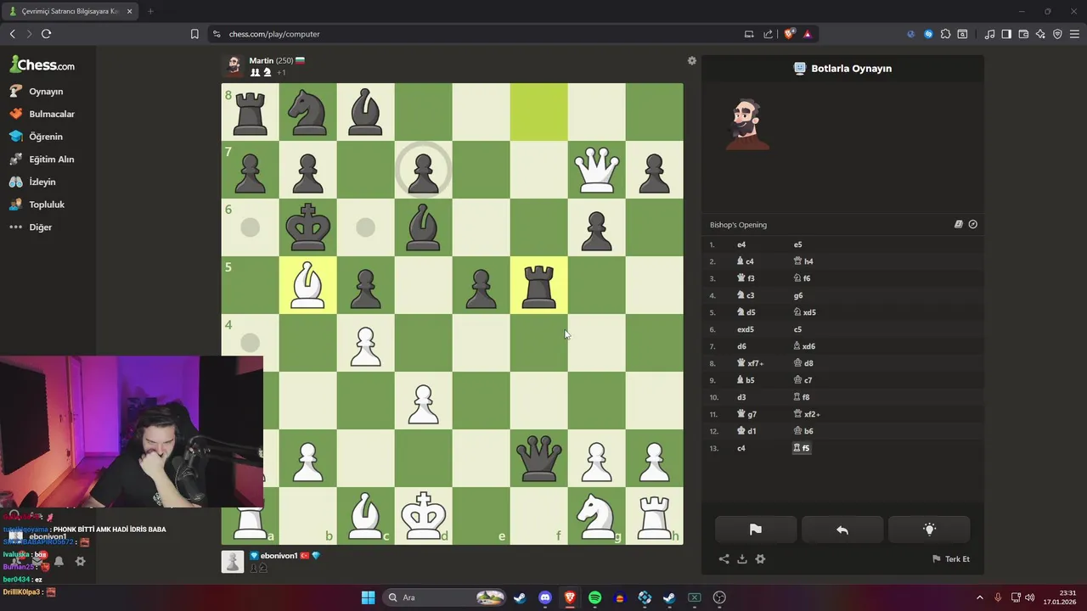The width and height of the screenshot is (1087, 611).
Task: Click the white queen on g7
Action: 596,170
